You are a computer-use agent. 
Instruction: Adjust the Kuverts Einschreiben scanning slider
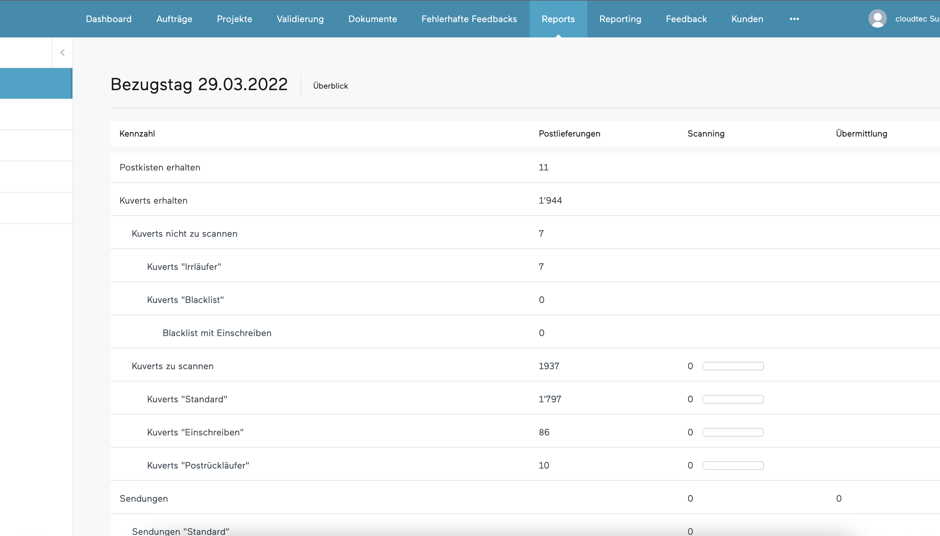tap(733, 432)
